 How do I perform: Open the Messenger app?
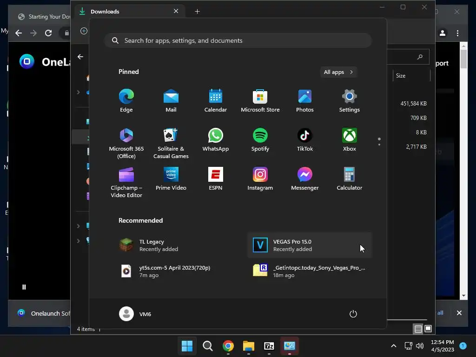point(305,178)
